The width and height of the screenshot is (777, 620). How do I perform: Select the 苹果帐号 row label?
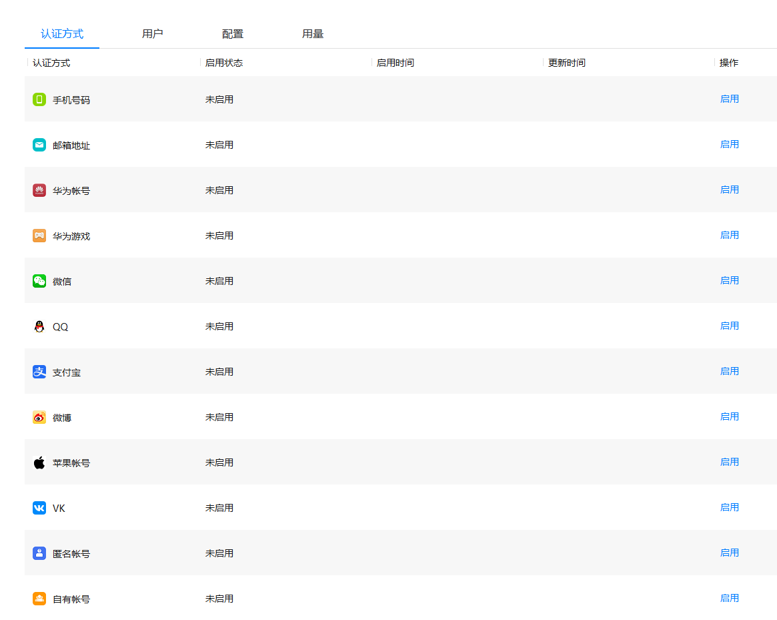click(71, 462)
